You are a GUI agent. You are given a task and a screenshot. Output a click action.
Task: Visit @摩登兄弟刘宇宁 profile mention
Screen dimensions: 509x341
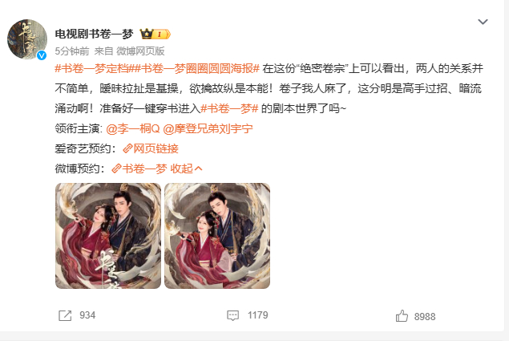pos(208,128)
